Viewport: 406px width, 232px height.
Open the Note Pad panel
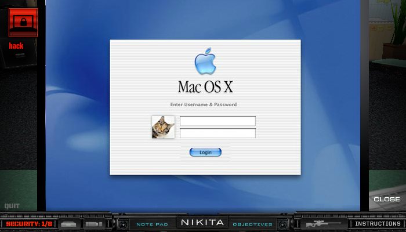(x=152, y=224)
